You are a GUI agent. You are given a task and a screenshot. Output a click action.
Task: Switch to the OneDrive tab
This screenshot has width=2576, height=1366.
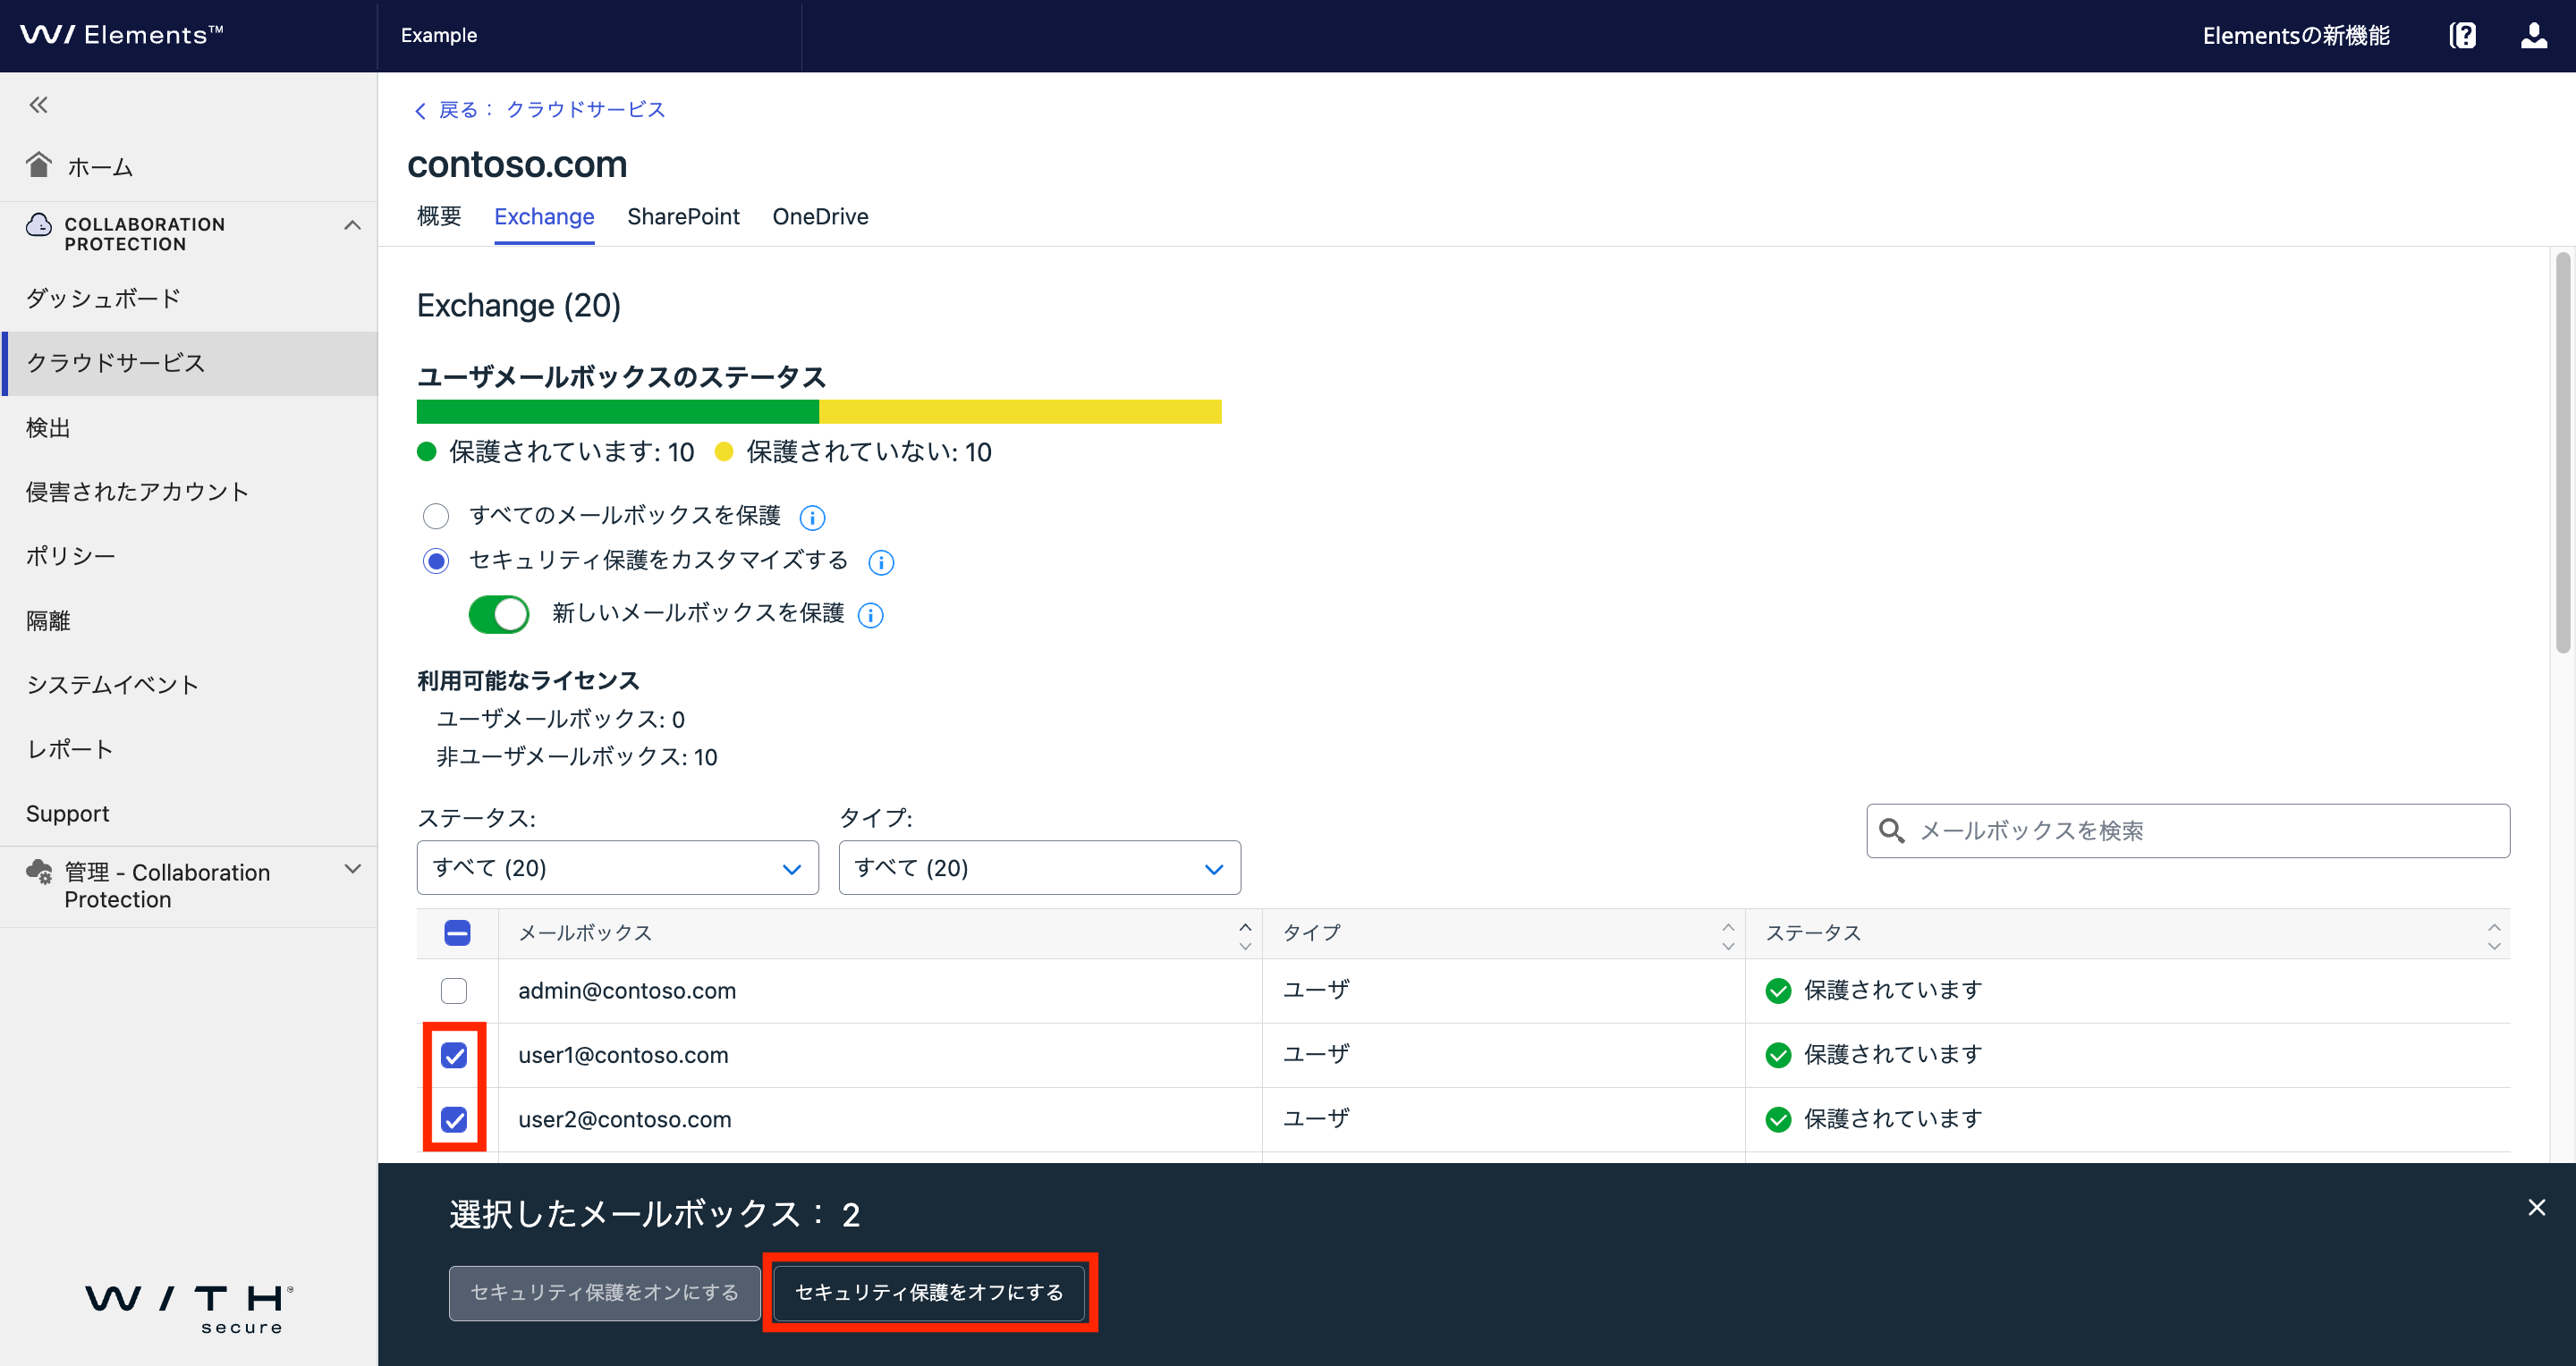click(x=820, y=217)
